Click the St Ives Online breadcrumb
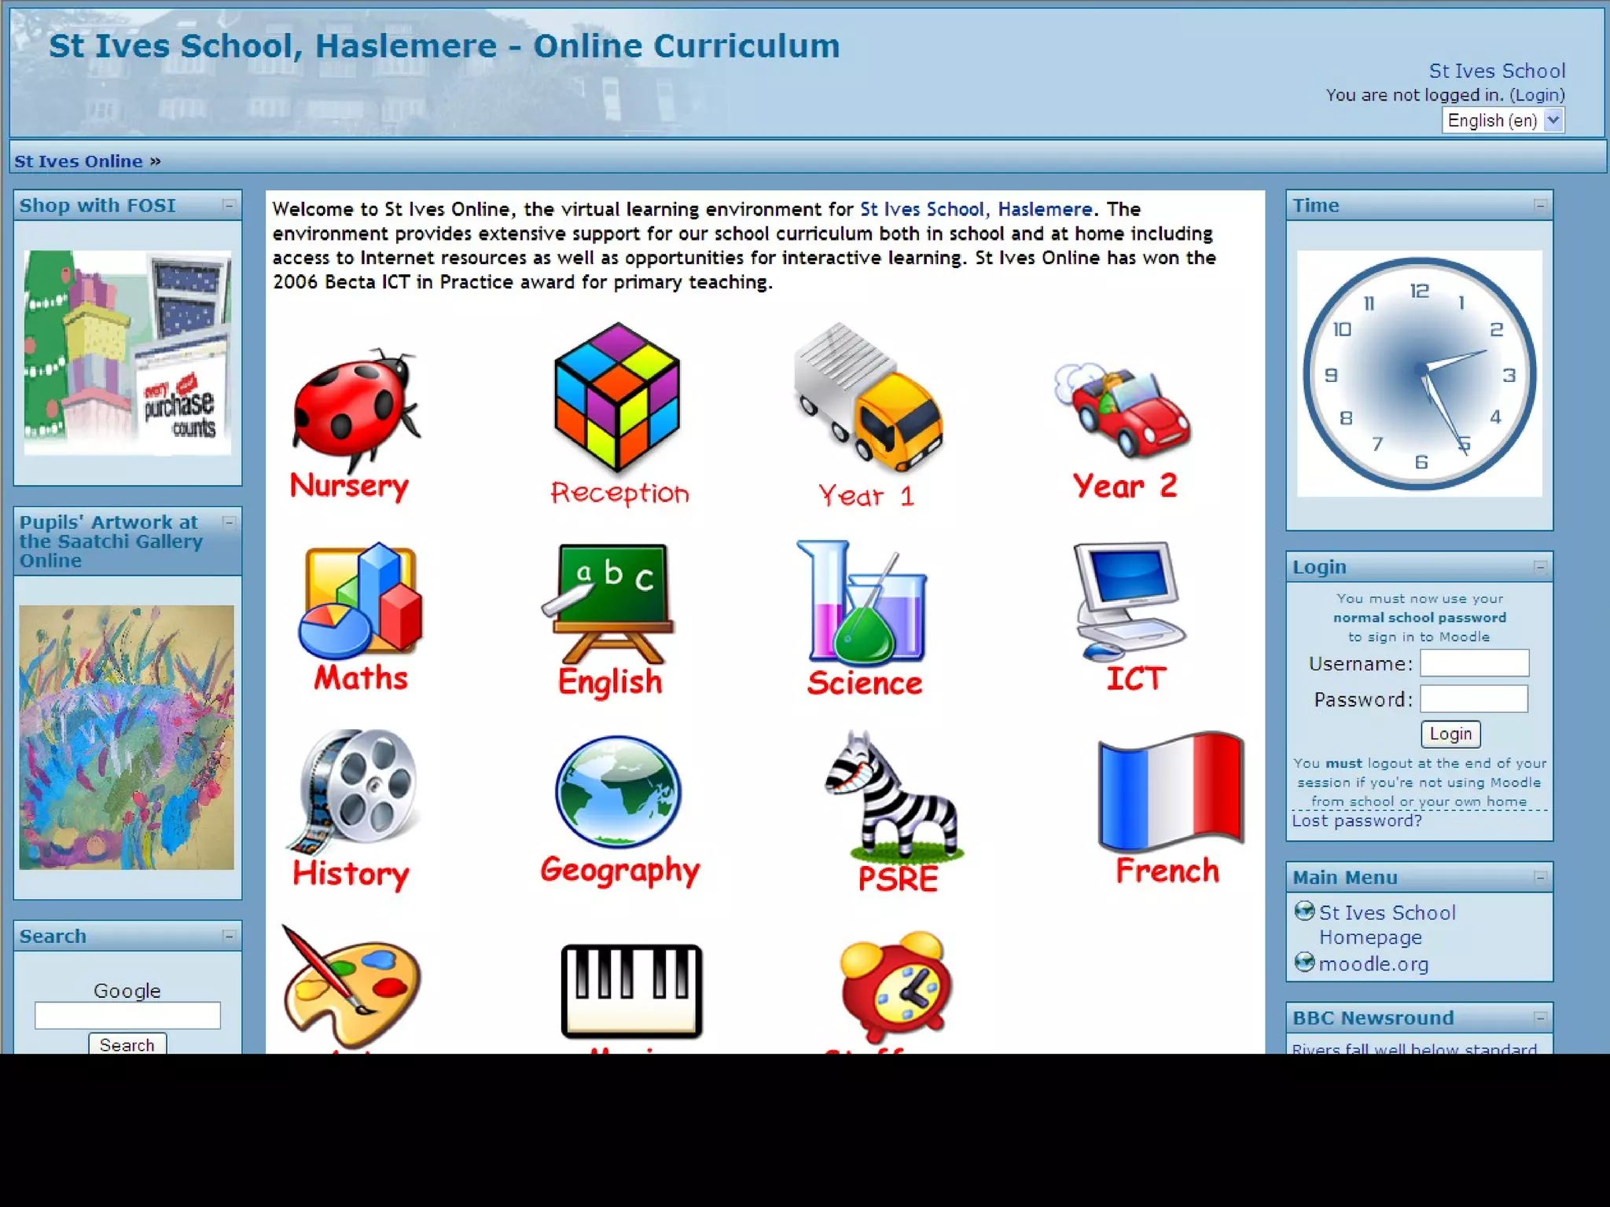Viewport: 1610px width, 1207px height. [79, 161]
